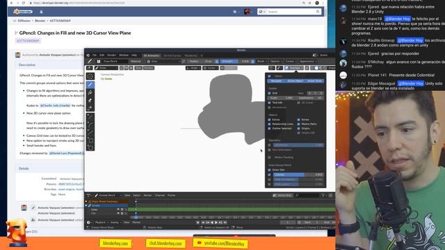This screenshot has height=250, width=445.
Task: Open the Draw mode selector dropdown
Action: [106, 68]
